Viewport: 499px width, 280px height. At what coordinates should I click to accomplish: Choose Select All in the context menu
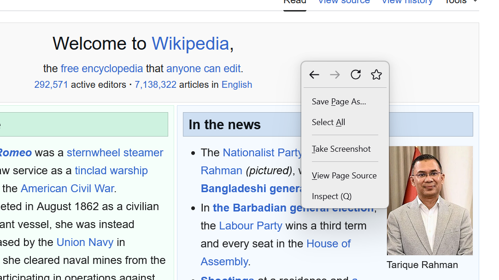pyautogui.click(x=328, y=122)
